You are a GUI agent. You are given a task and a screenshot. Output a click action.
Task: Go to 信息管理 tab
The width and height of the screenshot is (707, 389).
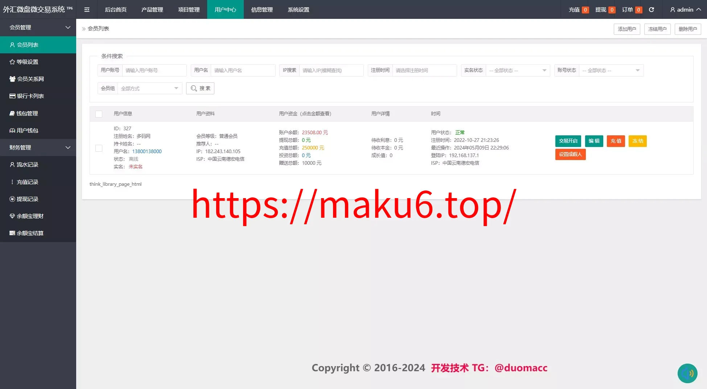[x=262, y=10]
